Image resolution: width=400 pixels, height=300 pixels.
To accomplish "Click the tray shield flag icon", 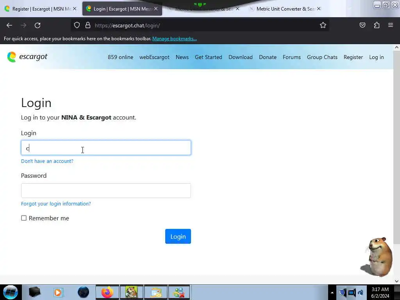I will [x=343, y=293].
